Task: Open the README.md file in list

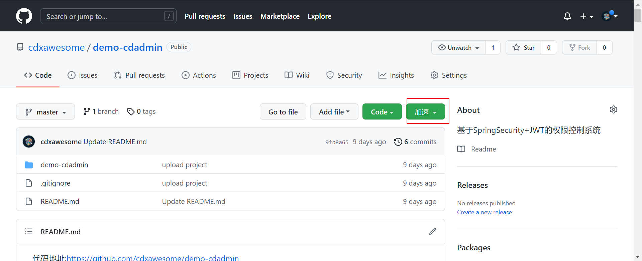Action: click(60, 202)
